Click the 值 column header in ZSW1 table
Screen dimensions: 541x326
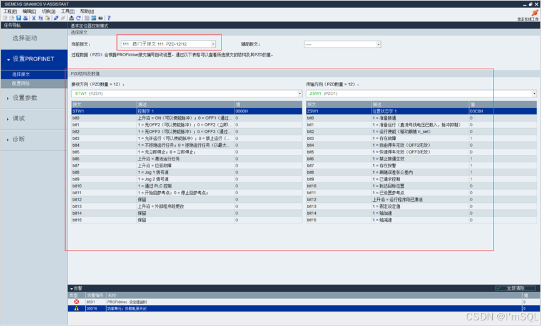503,104
